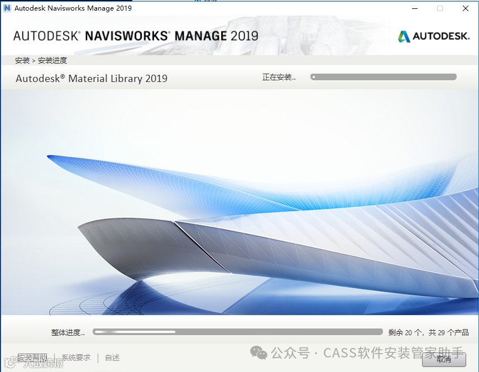Click the 整体进度... label
Viewport: 479px width, 372px height.
pos(68,332)
